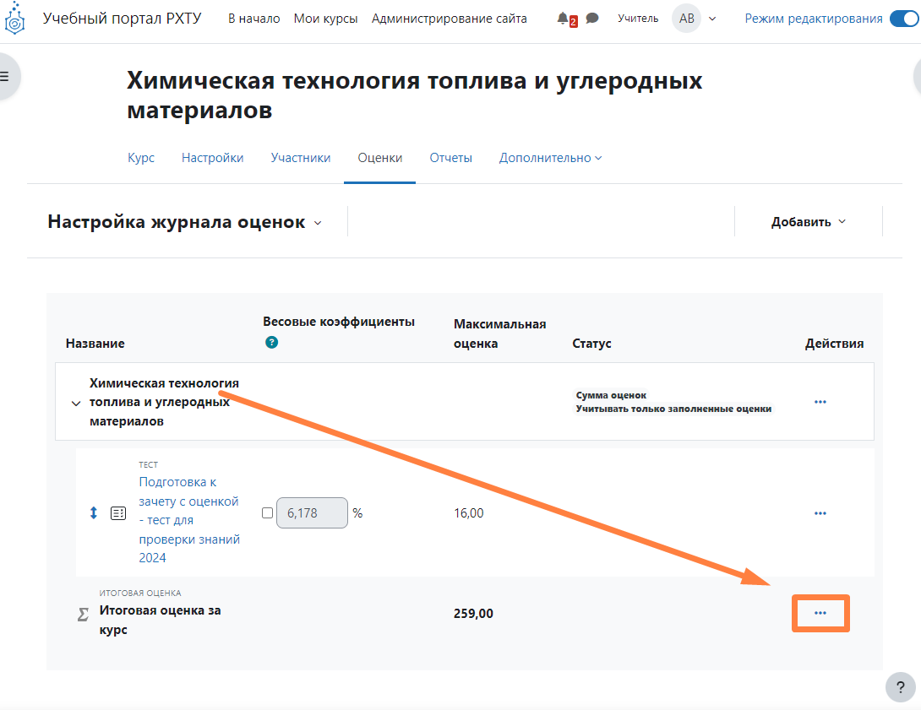Image resolution: width=921 pixels, height=710 pixels.
Task: Open the actions ellipsis for the course total row
Action: (x=820, y=613)
